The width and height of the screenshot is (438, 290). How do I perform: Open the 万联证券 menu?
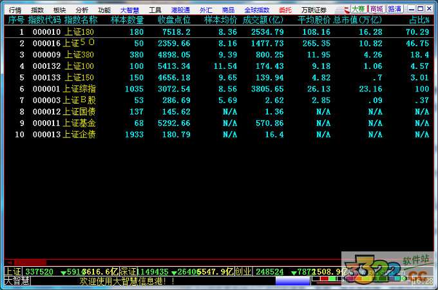[314, 10]
